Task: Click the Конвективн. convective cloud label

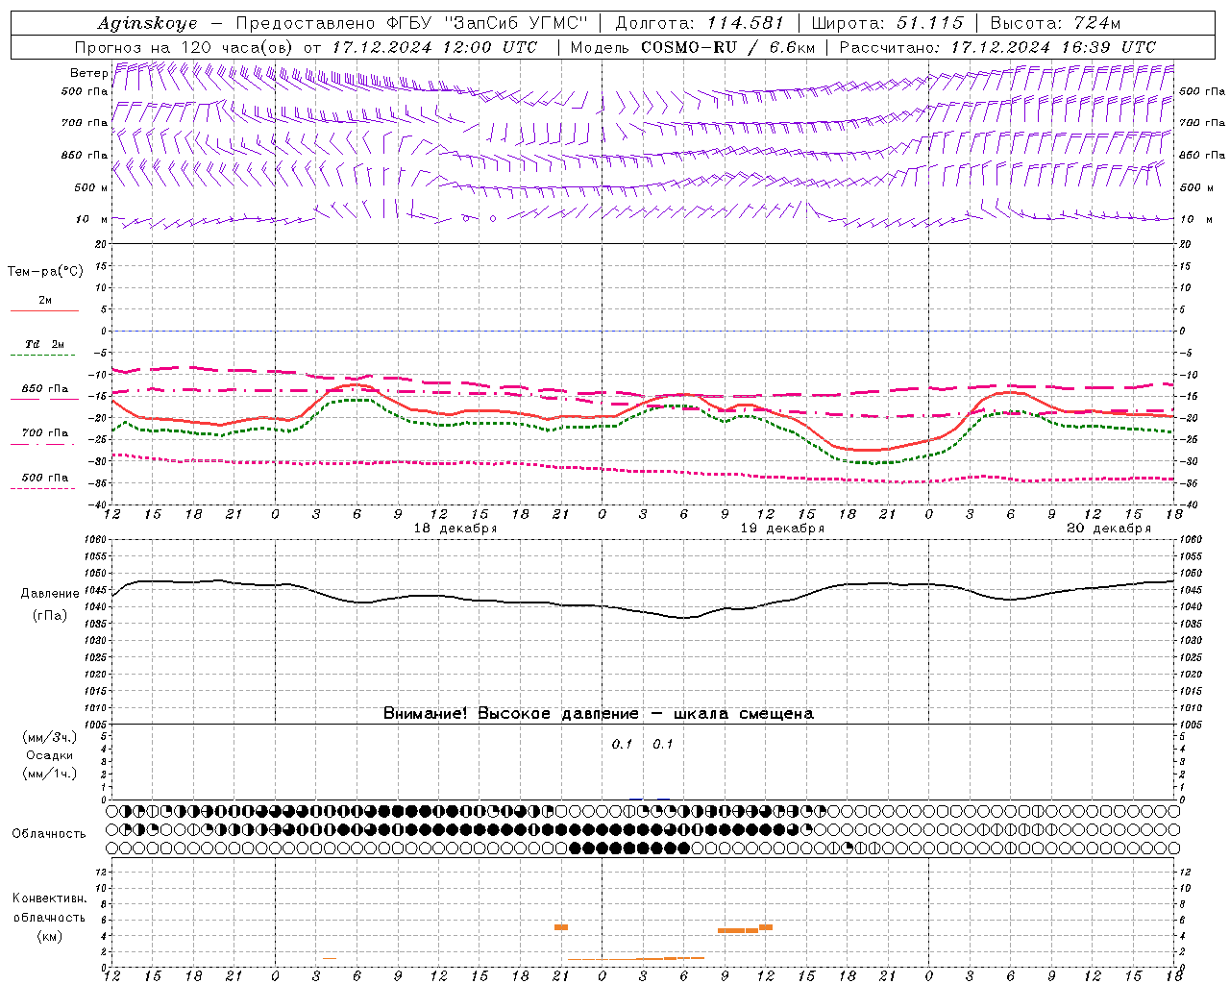Action: tap(50, 898)
